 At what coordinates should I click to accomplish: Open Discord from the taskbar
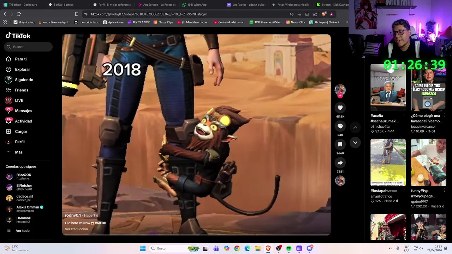click(x=310, y=248)
